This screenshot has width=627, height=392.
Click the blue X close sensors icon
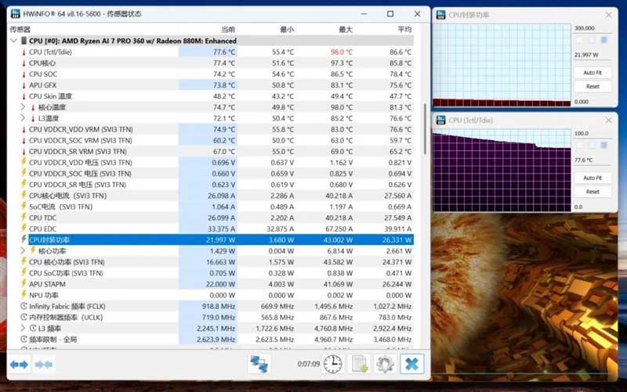click(411, 364)
